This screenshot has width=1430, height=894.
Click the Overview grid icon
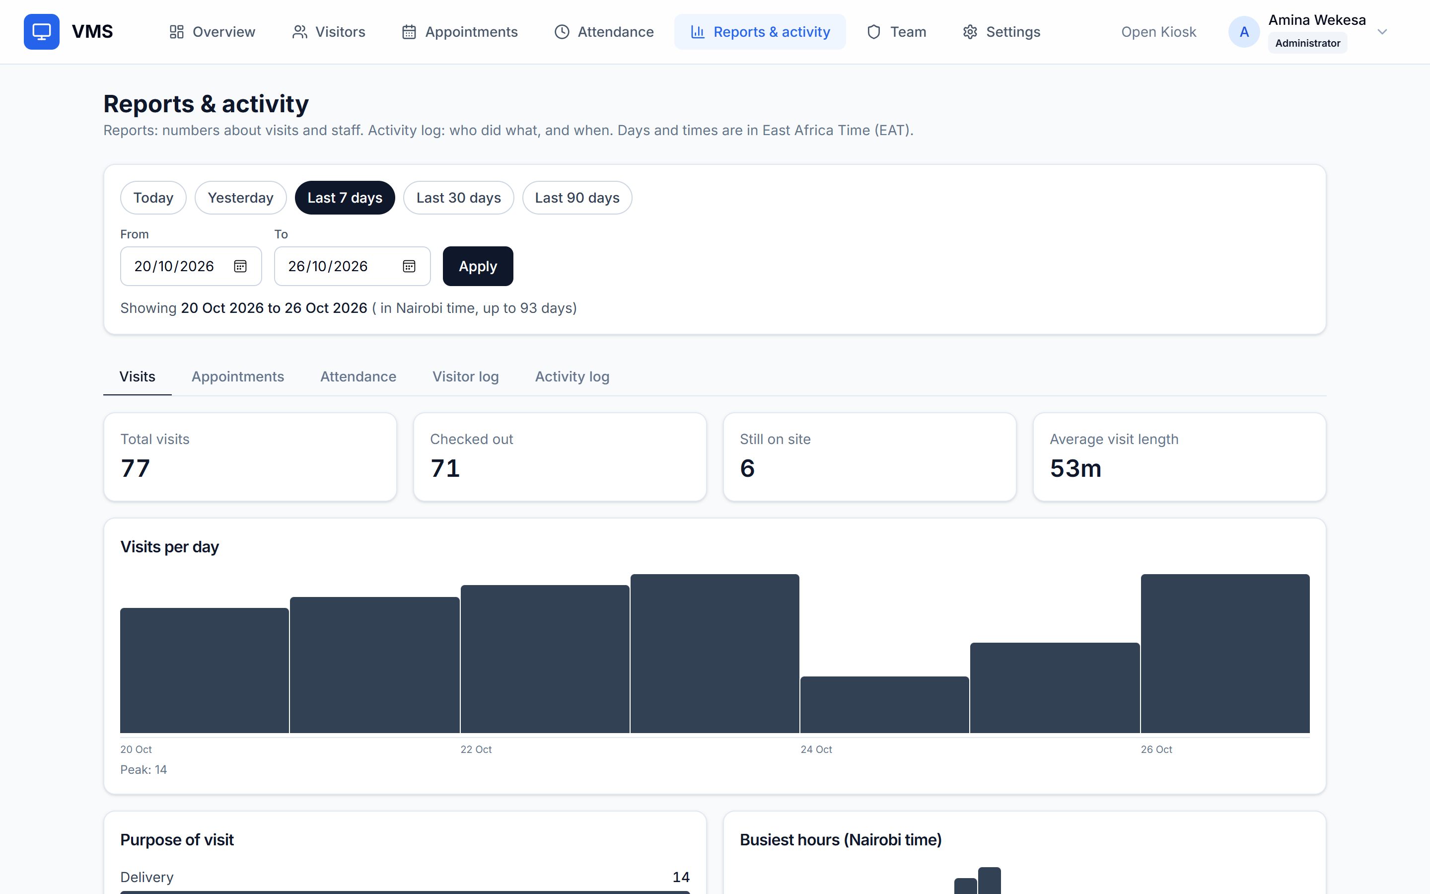pyautogui.click(x=176, y=32)
